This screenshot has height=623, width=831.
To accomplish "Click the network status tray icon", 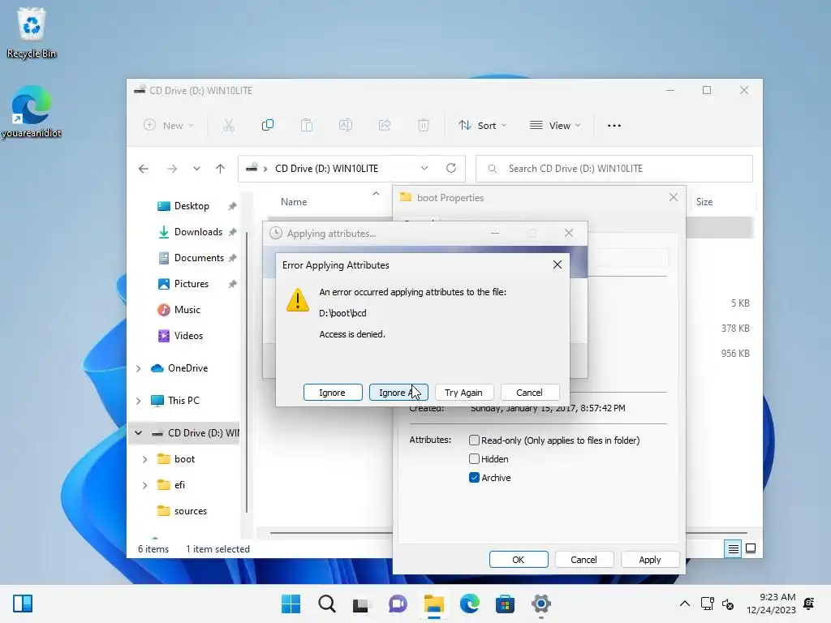I will click(x=708, y=604).
